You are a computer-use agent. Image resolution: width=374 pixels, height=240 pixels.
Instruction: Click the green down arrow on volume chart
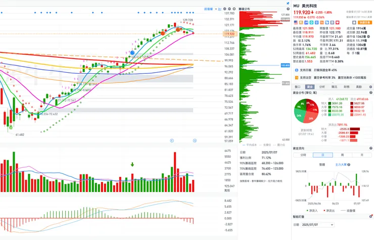(x=132, y=164)
